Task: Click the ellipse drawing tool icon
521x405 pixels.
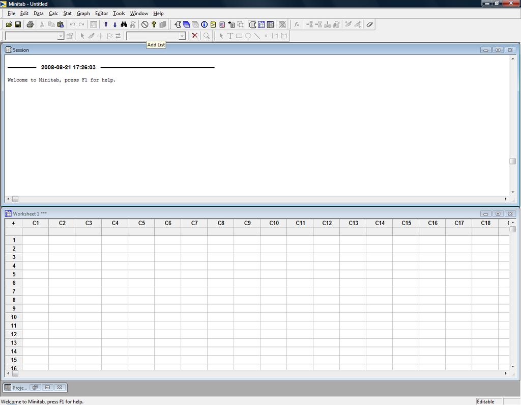Action: (x=248, y=36)
